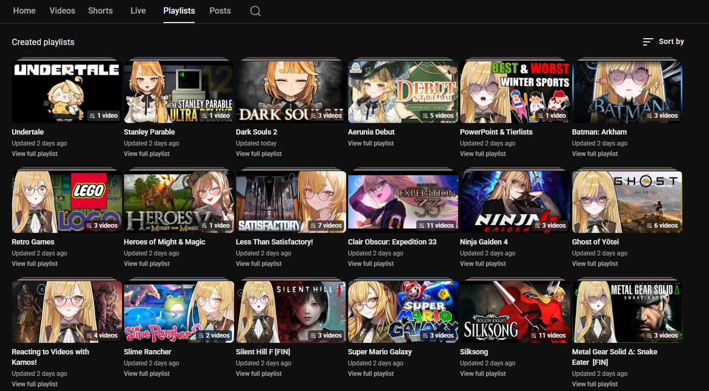View full playlist for Silksong
This screenshot has width=709, height=391.
[x=483, y=374]
